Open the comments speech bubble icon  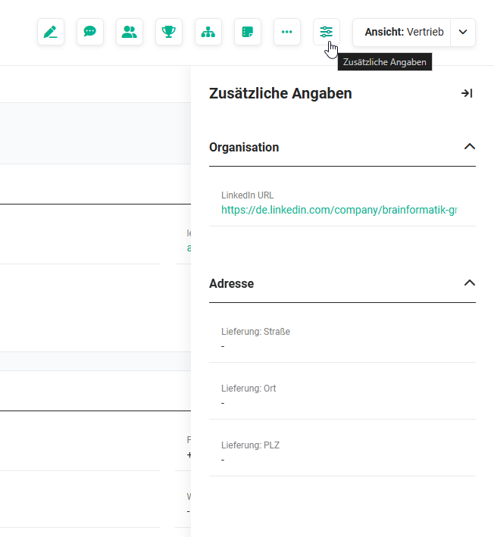[x=90, y=32]
